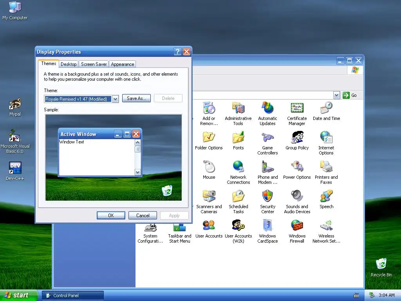Image resolution: width=401 pixels, height=301 pixels.
Task: Switch to the Appearance tab
Action: coord(123,64)
